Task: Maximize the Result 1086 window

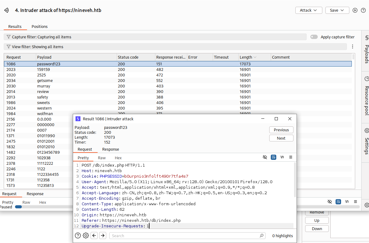Action: (276, 119)
